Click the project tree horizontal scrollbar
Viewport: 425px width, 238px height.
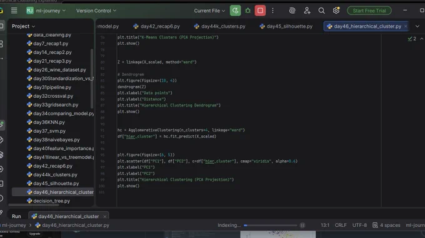point(34,205)
